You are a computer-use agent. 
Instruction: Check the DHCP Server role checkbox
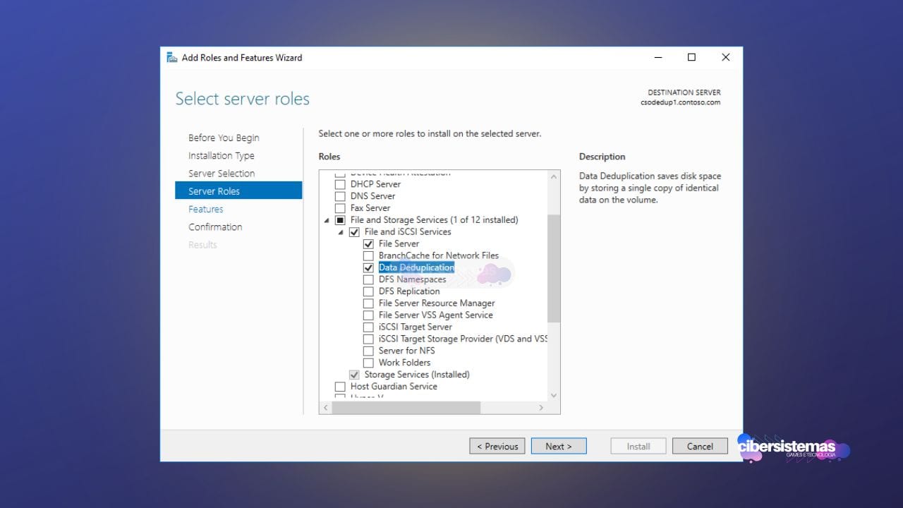340,184
